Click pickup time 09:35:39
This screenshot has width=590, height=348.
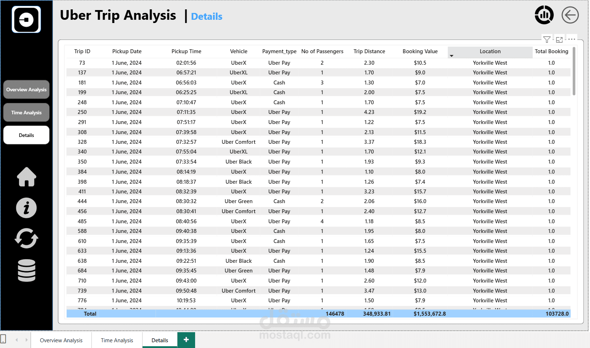click(x=186, y=241)
